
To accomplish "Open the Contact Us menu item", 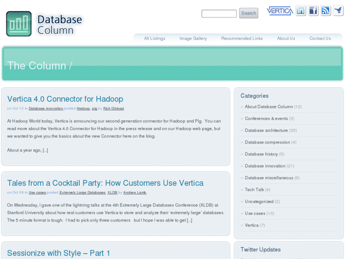I will [x=320, y=38].
